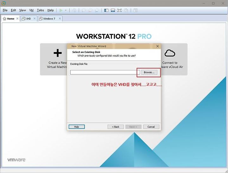Click the VMware app icon in title bar
Viewport: 228px width, 173px height.
click(4, 3)
